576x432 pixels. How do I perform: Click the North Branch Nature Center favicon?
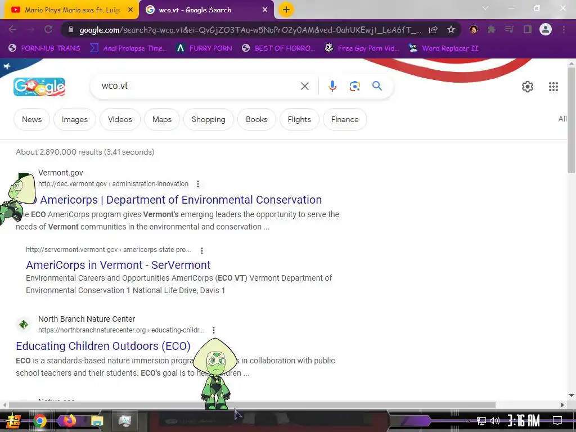[x=24, y=325]
